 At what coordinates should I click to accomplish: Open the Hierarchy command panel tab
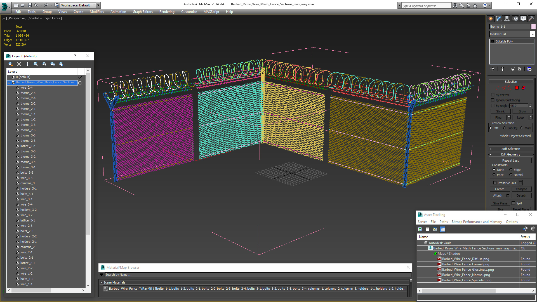(507, 19)
